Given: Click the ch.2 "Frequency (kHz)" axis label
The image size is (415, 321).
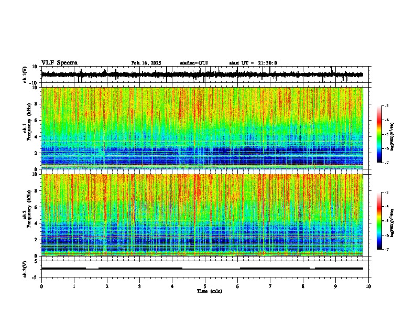Looking at the screenshot, I should 28,209.
